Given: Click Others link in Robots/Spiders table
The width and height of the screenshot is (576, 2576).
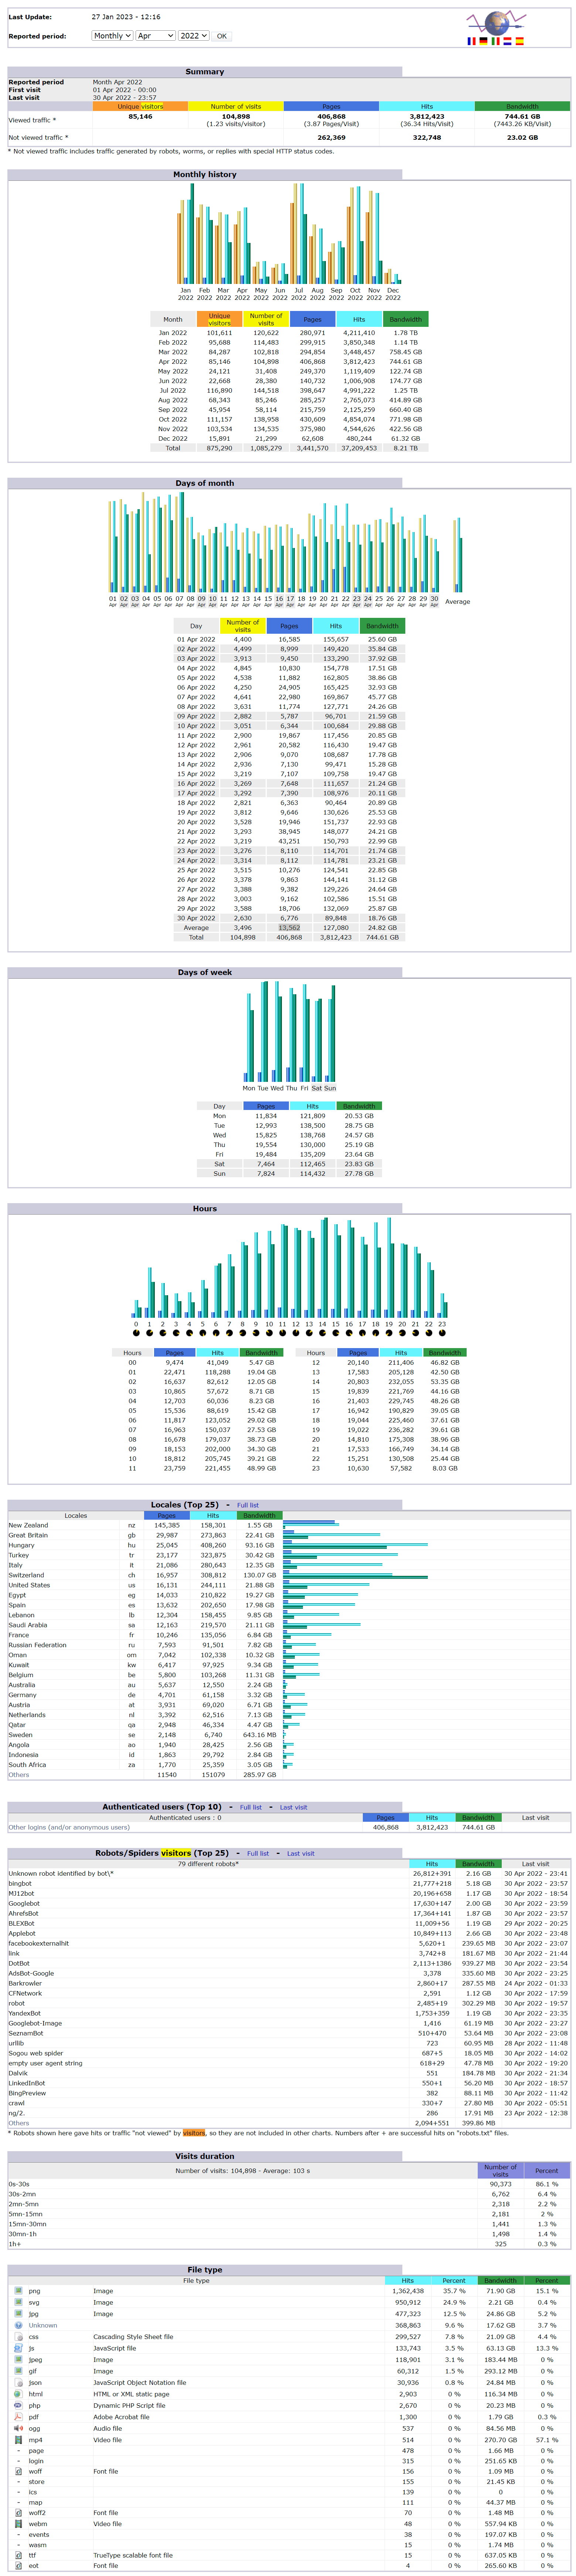Looking at the screenshot, I should point(19,2123).
